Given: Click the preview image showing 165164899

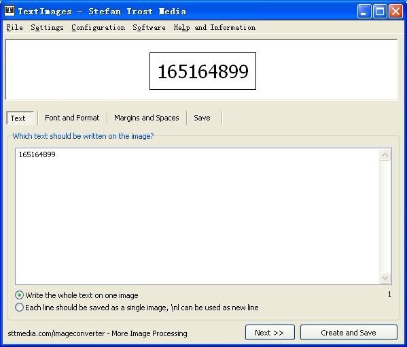Looking at the screenshot, I should click(x=202, y=71).
